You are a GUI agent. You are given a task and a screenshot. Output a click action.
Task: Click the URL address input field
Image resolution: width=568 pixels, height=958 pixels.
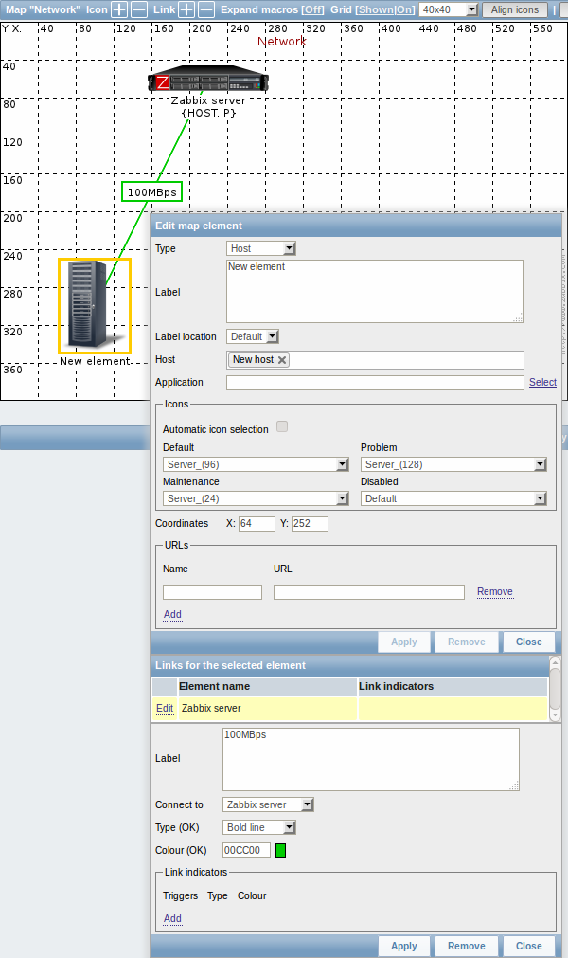(369, 592)
